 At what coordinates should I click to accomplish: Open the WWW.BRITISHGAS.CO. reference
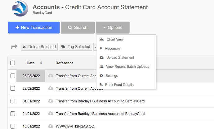(x=75, y=126)
